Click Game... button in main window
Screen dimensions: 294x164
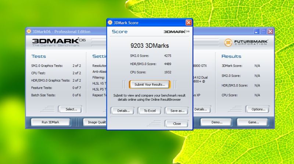pyautogui.click(x=253, y=122)
